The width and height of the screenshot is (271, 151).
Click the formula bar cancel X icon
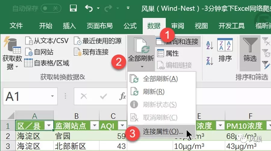pos(84,96)
